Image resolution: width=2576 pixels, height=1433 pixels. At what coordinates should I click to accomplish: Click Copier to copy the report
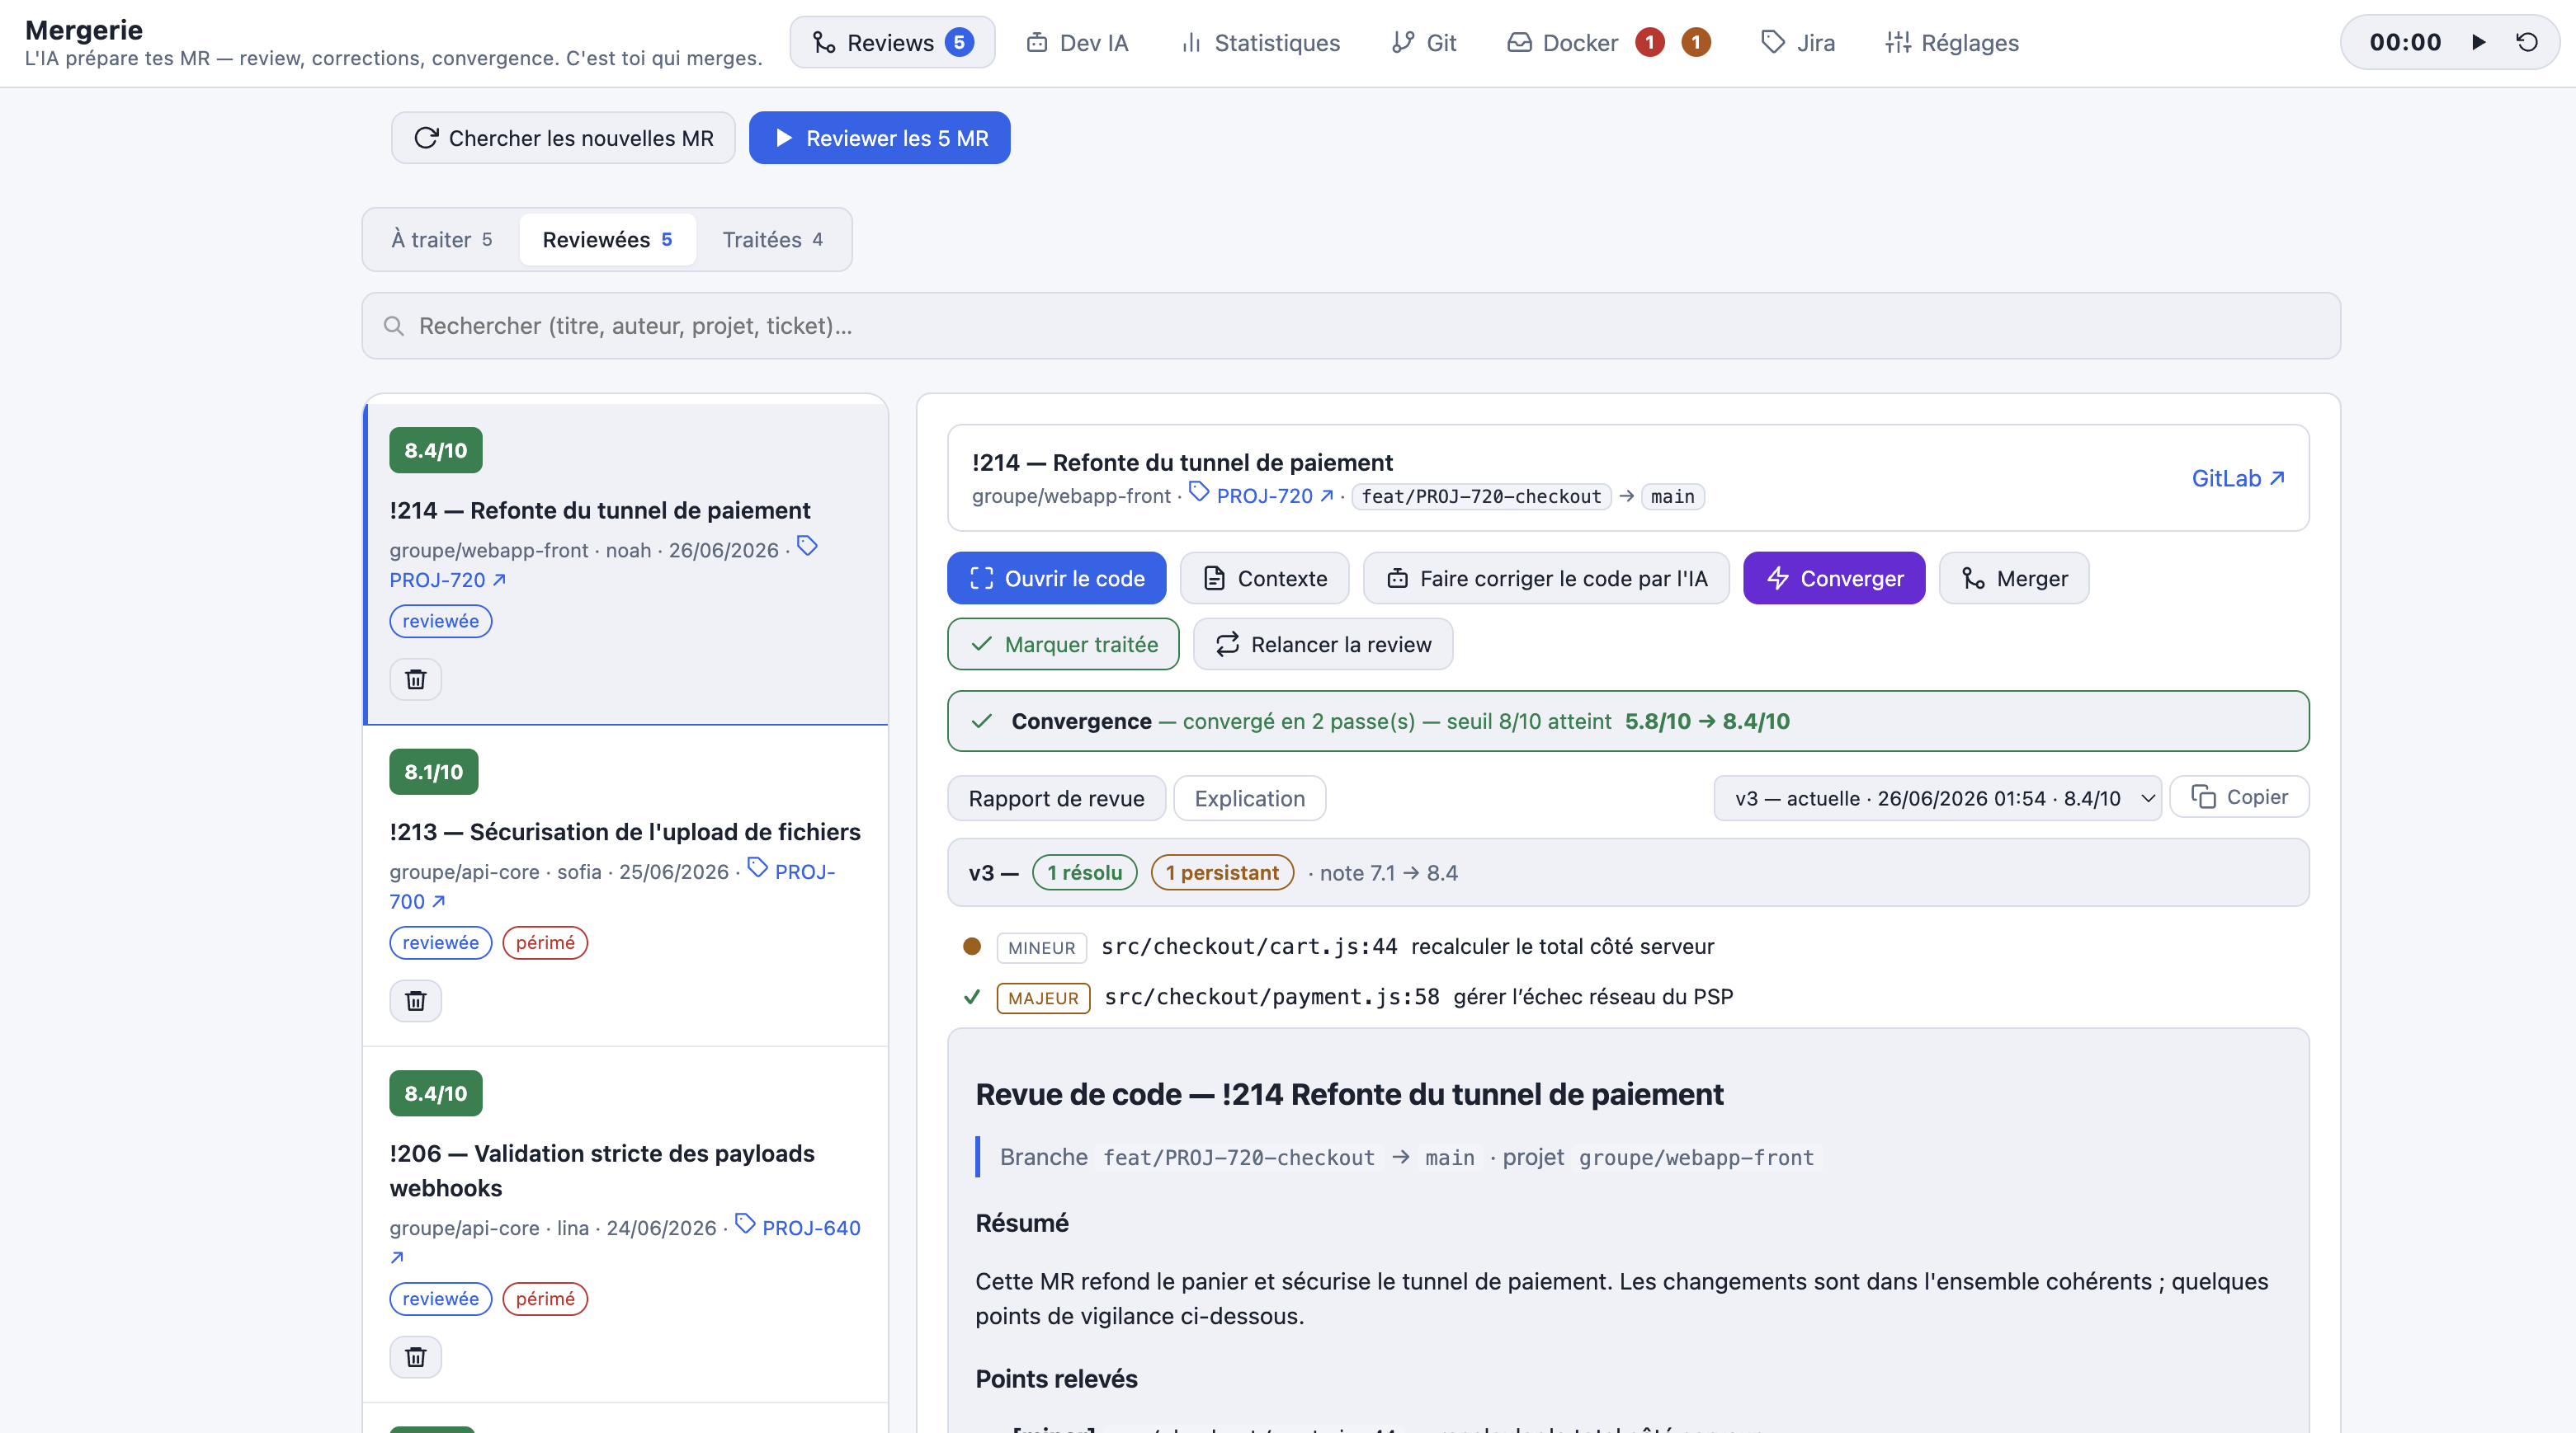pos(2240,797)
